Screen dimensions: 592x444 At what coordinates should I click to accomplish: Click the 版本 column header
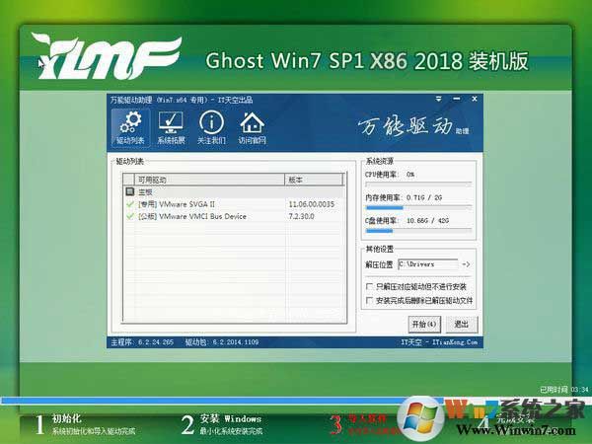click(314, 180)
